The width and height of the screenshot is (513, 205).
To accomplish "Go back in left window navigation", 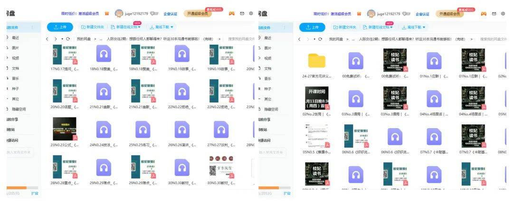I will click(x=47, y=39).
